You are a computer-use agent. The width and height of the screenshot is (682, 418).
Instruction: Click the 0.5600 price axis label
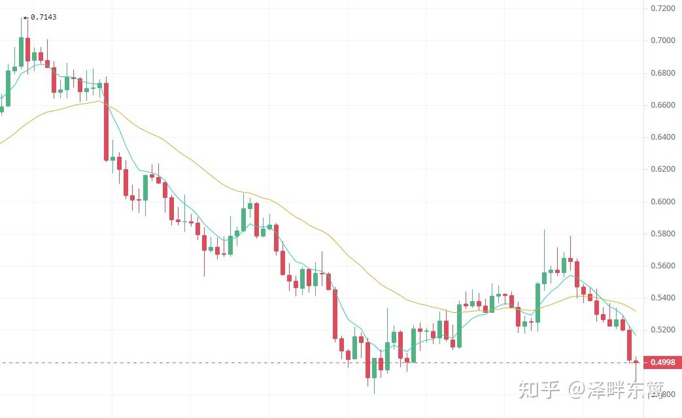(x=662, y=266)
